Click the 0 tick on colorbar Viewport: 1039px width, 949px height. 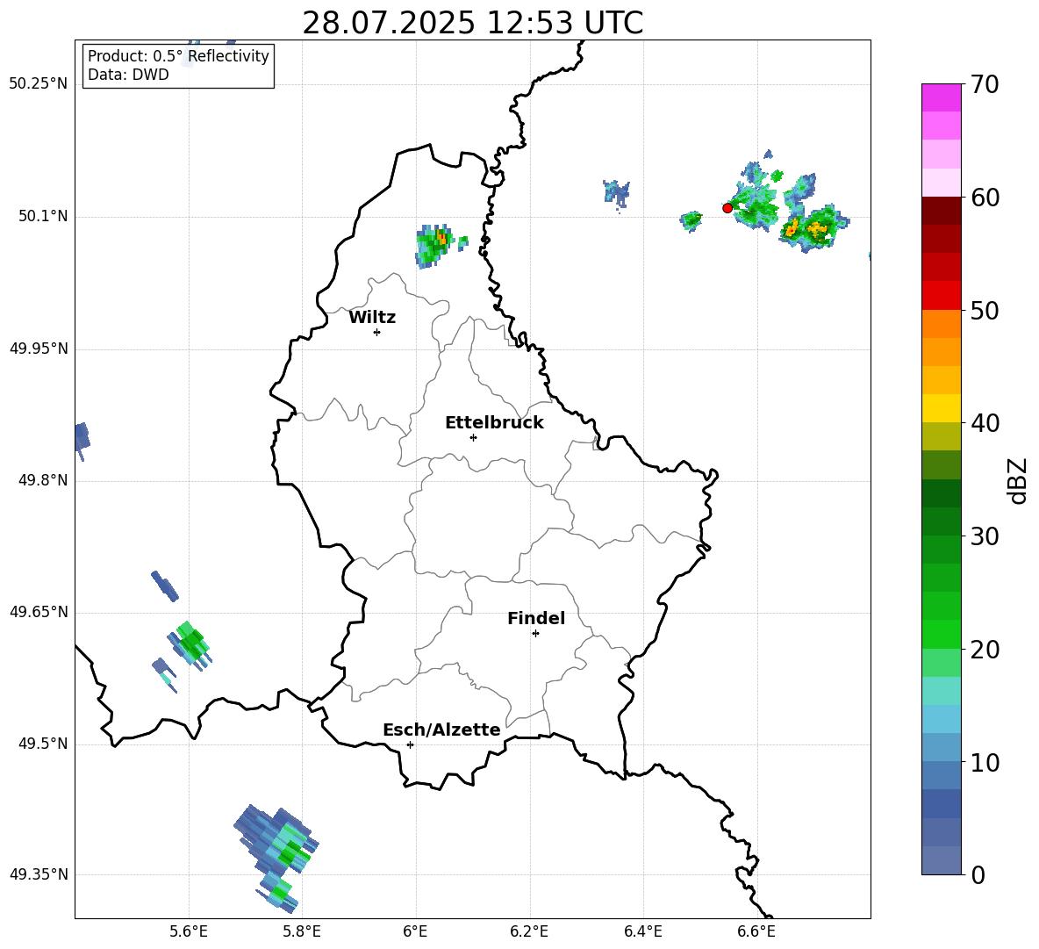click(x=978, y=874)
